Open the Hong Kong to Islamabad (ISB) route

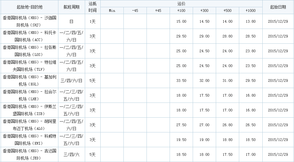(29, 110)
